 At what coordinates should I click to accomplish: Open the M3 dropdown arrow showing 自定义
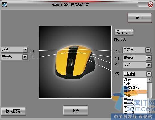click(148, 50)
